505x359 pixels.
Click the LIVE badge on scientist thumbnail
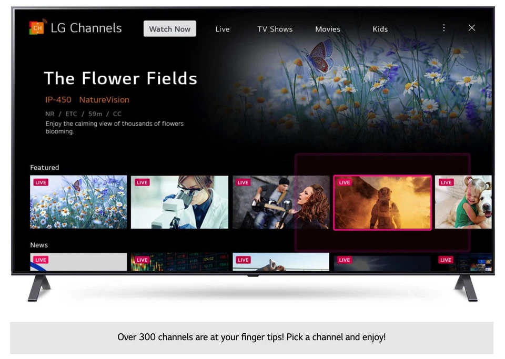(142, 182)
